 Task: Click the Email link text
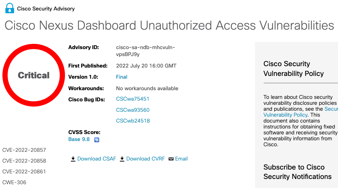click(x=181, y=159)
